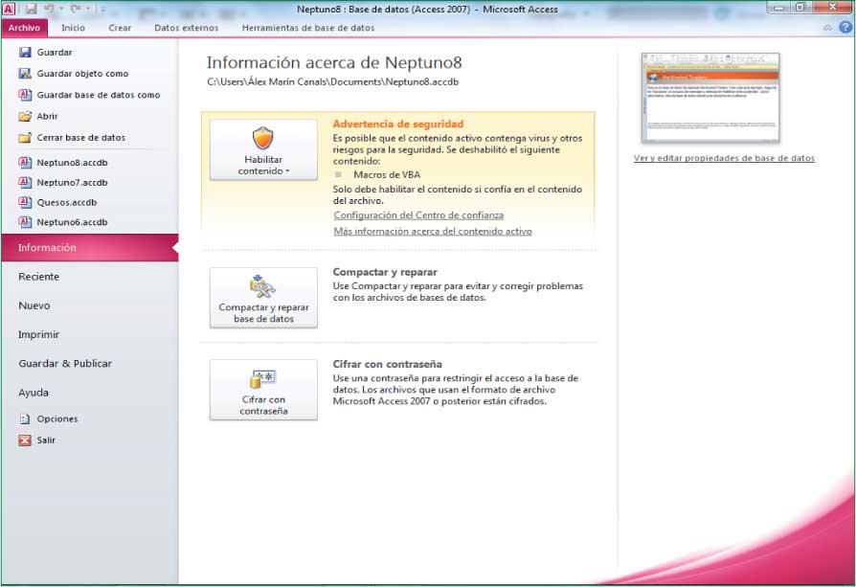Open Configuración del Centro de confianza link

[418, 215]
